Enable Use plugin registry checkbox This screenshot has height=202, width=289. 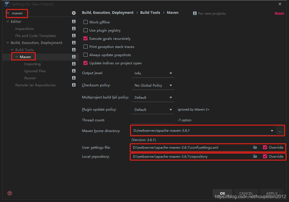(85, 30)
